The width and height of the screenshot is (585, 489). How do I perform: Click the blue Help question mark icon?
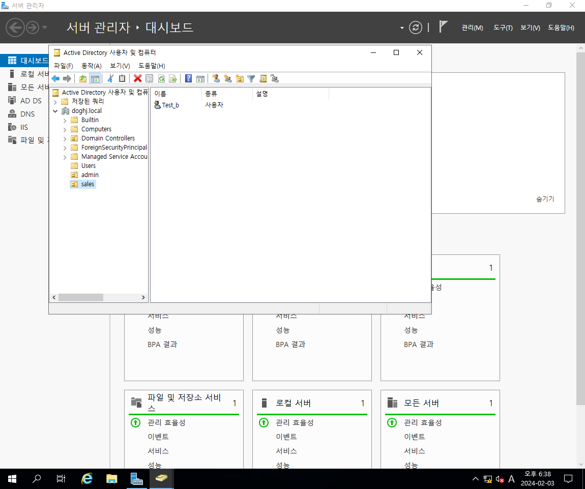click(188, 78)
